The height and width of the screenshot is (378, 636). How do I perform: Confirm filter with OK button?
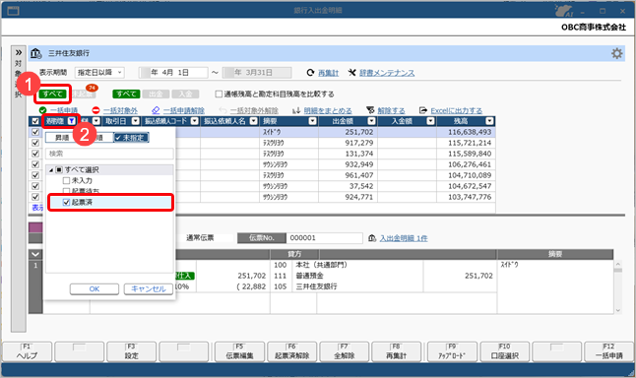pyautogui.click(x=95, y=288)
